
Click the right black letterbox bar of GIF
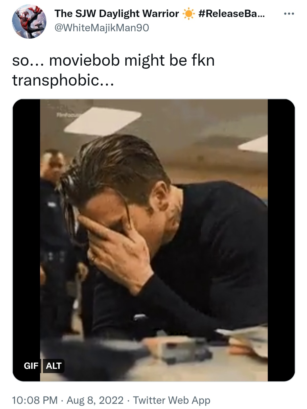click(x=281, y=240)
